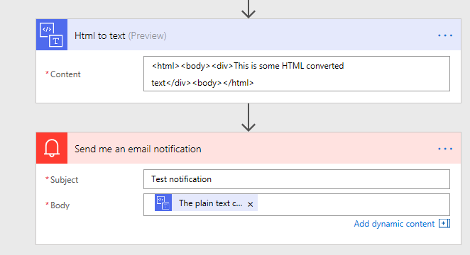Screen dimensions: 470x255
Task: Click the Content field label
Action: pyautogui.click(x=65, y=74)
